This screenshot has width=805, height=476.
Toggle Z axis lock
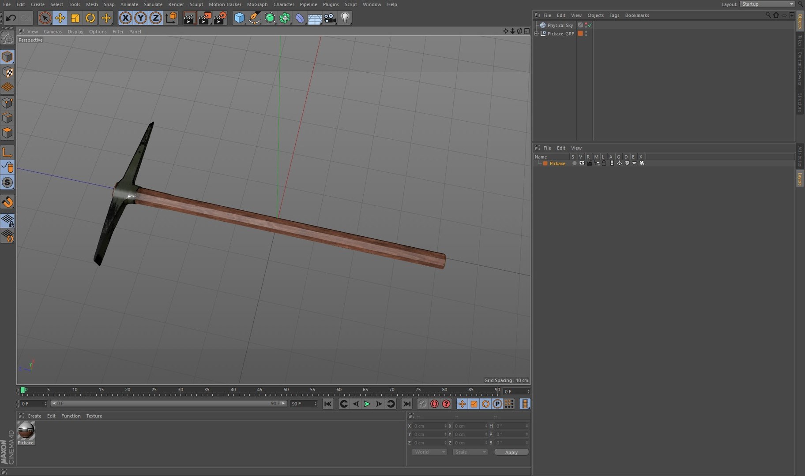point(156,18)
